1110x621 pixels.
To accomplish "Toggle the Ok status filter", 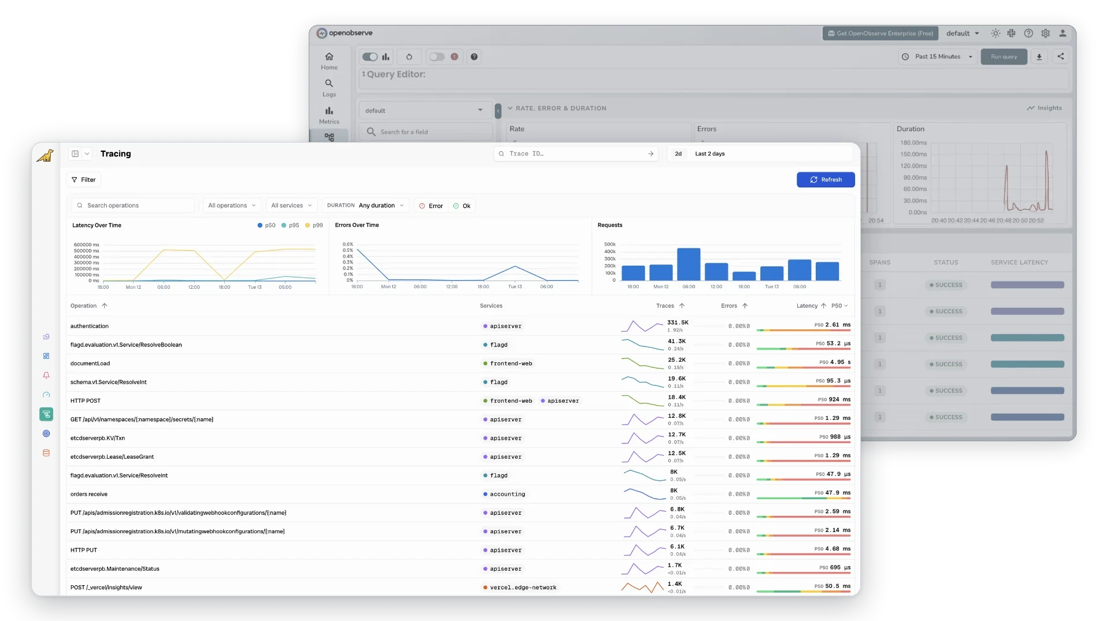I will 462,206.
